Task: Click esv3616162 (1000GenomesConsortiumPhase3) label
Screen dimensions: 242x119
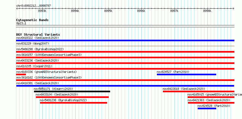Action: click(x=49, y=77)
